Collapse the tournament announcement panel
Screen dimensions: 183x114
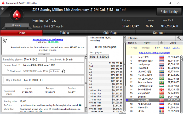(x=44, y=54)
